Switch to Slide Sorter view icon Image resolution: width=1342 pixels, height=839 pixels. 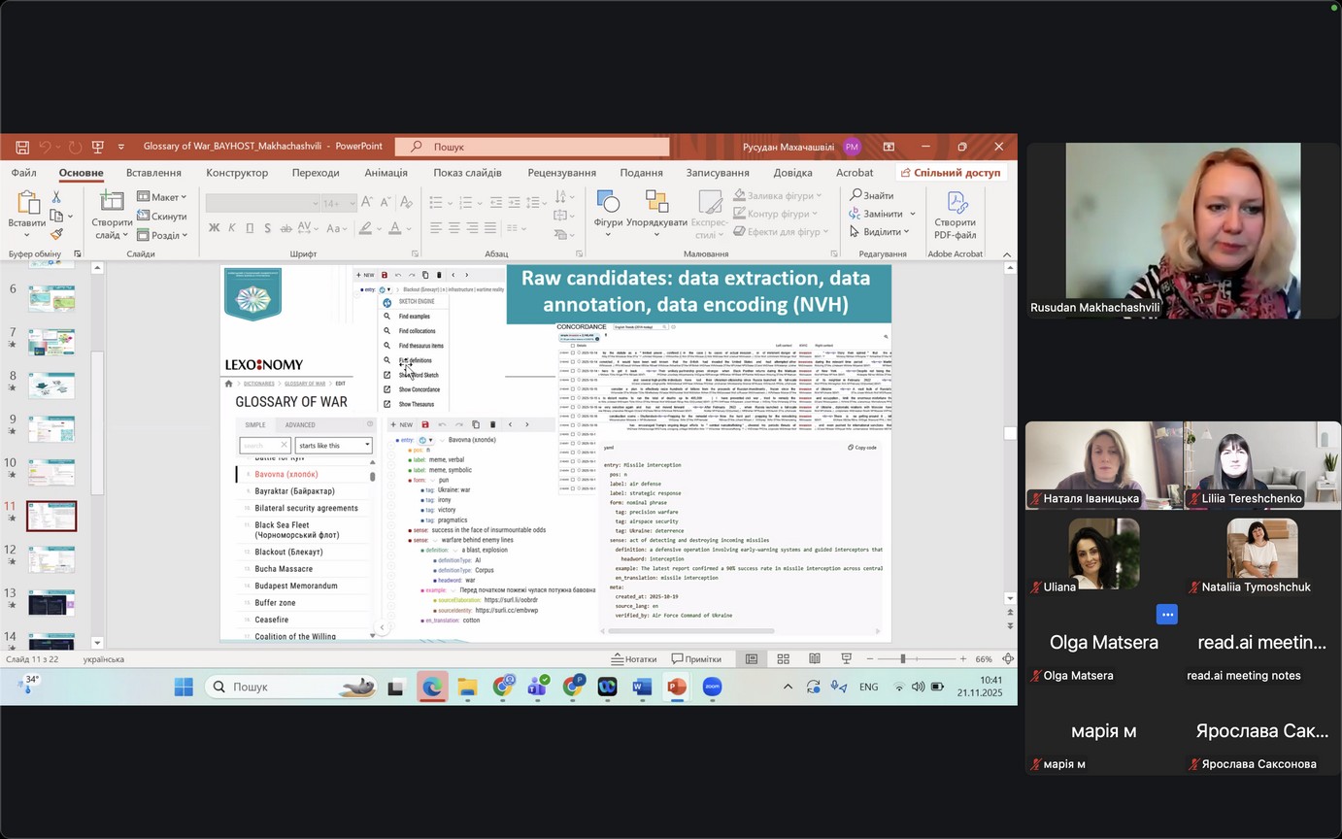pyautogui.click(x=783, y=659)
